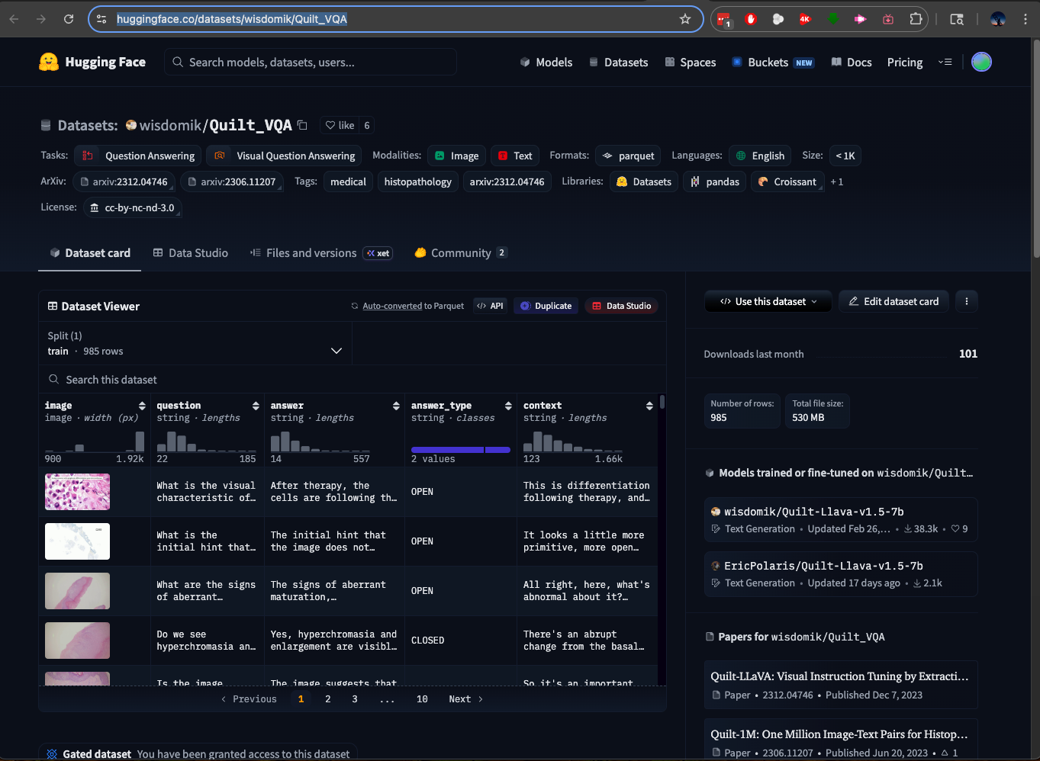Click the answer_type class distribution bar
1040x761 pixels.
pyautogui.click(x=461, y=450)
